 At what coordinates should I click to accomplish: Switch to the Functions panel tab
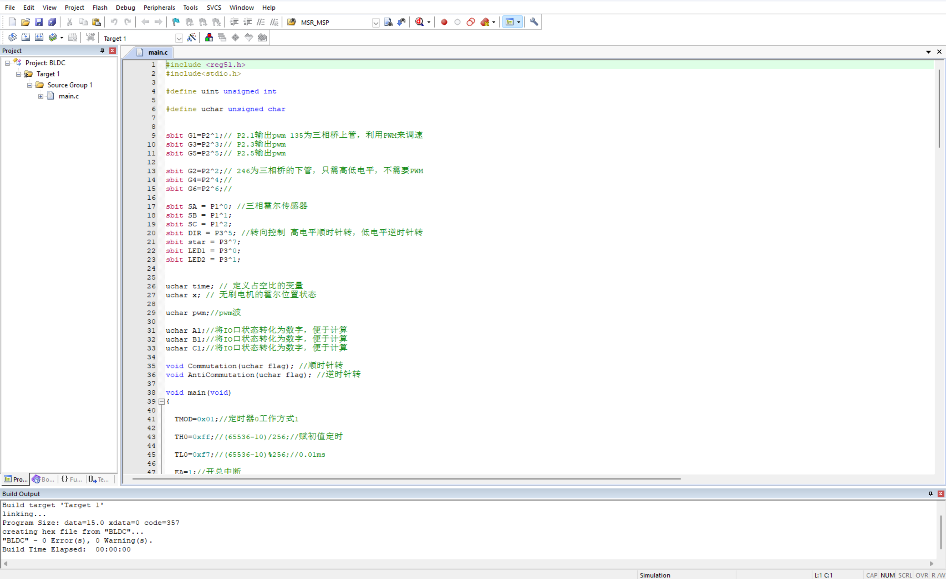pos(71,479)
